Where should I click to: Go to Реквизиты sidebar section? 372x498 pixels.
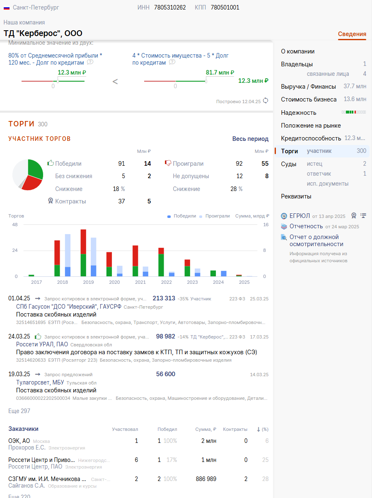pyautogui.click(x=296, y=196)
